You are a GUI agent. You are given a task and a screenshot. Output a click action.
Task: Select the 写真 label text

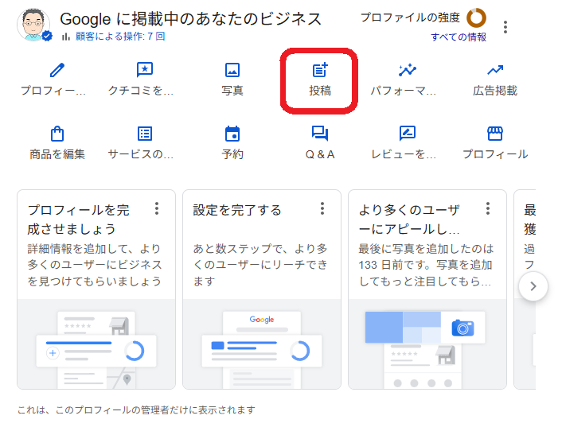[x=232, y=91]
